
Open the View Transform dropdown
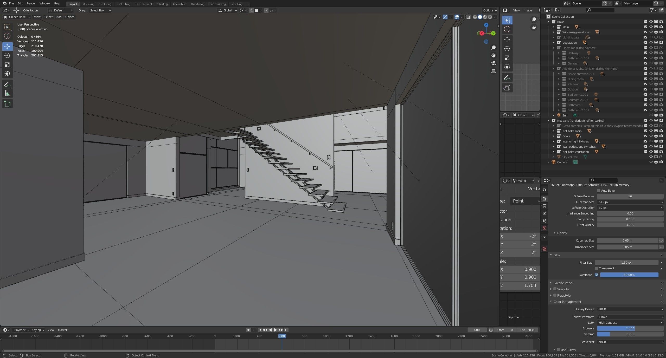point(630,317)
